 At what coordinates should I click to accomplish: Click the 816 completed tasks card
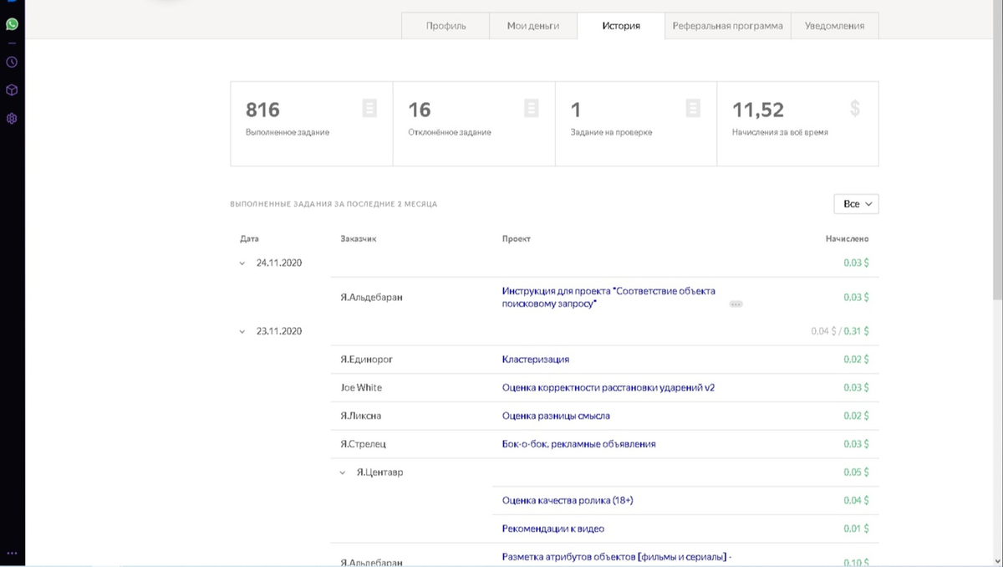312,124
